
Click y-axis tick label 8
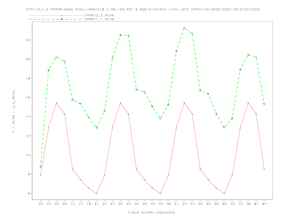click(x=29, y=174)
